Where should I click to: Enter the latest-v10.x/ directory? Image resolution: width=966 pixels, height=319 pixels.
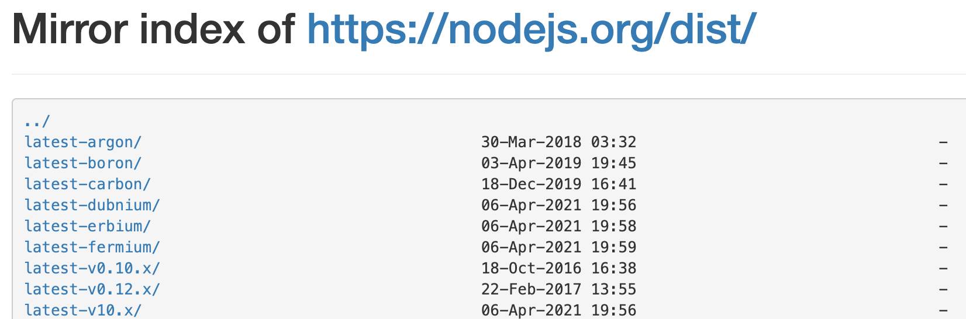pos(82,310)
